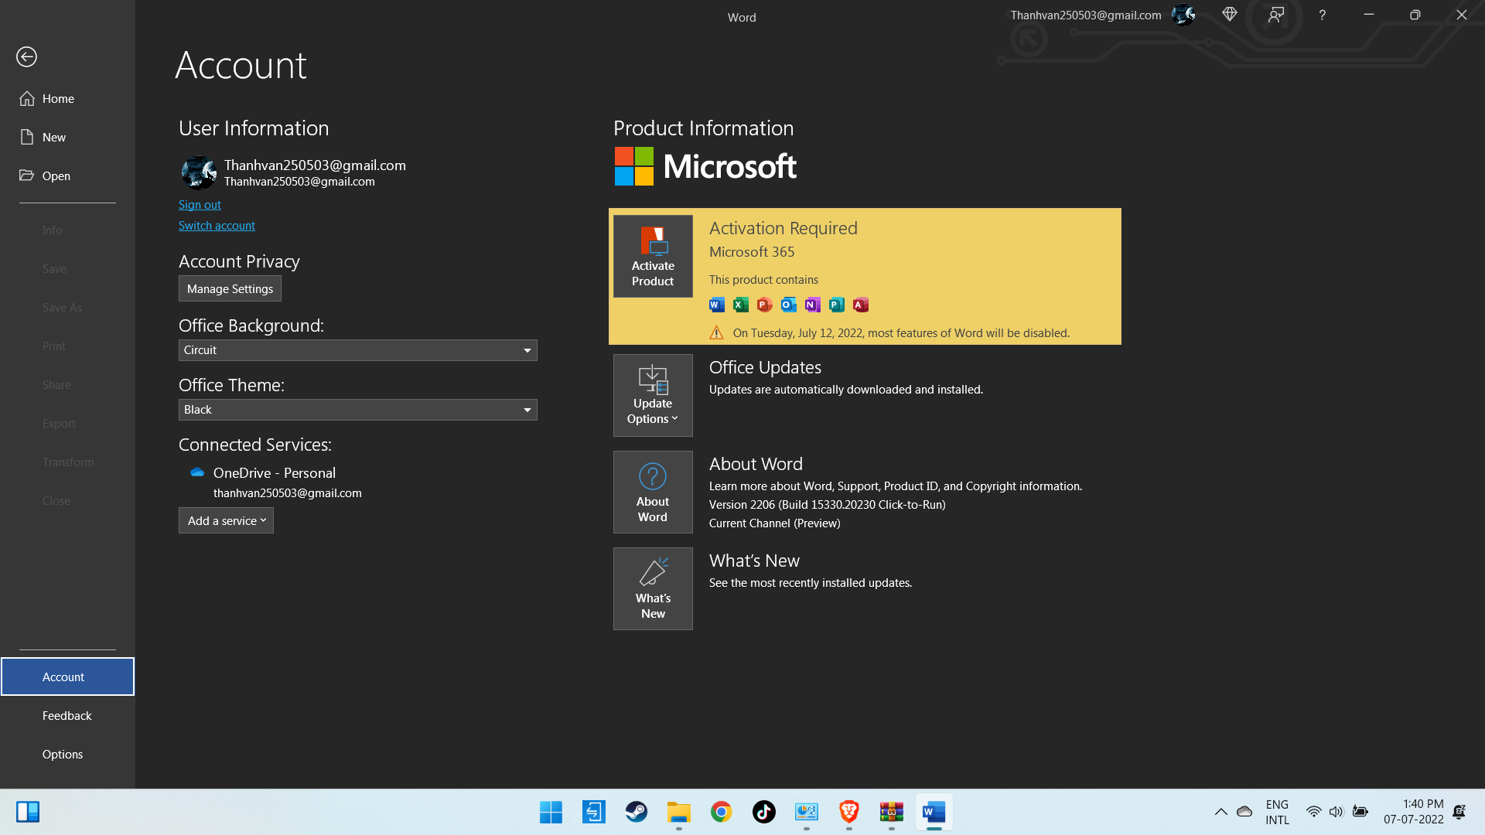Open Steam from the taskbar
Image resolution: width=1485 pixels, height=835 pixels.
click(x=637, y=812)
